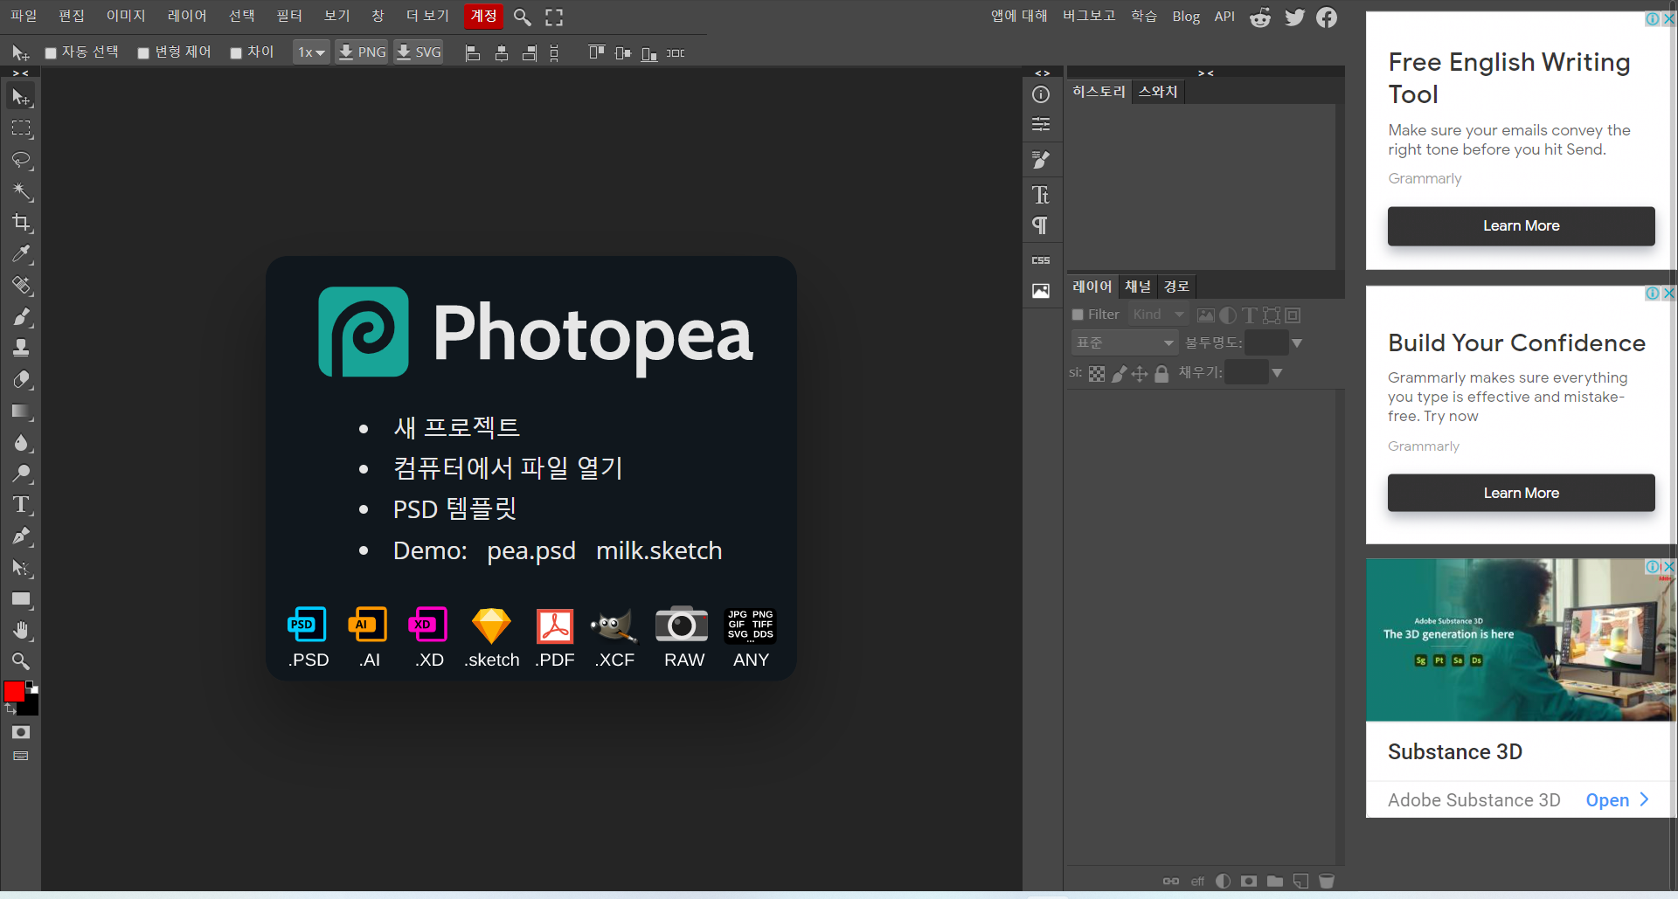Switch to the 채널 tab

pos(1138,287)
